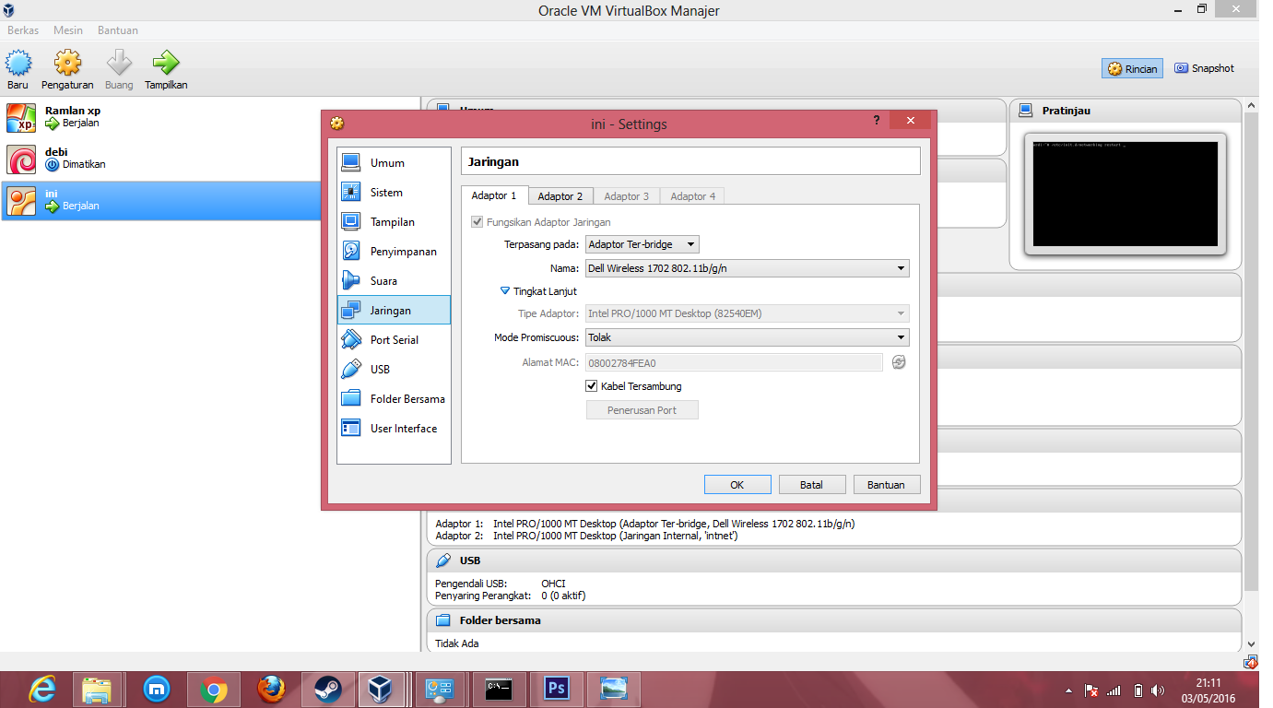Click the Penerusan Port button
Screen dimensions: 1273x708
pyautogui.click(x=642, y=410)
